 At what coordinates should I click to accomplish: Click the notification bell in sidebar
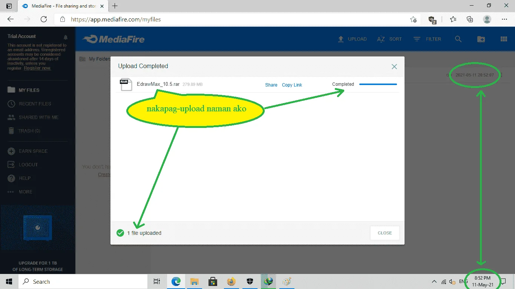(x=66, y=37)
